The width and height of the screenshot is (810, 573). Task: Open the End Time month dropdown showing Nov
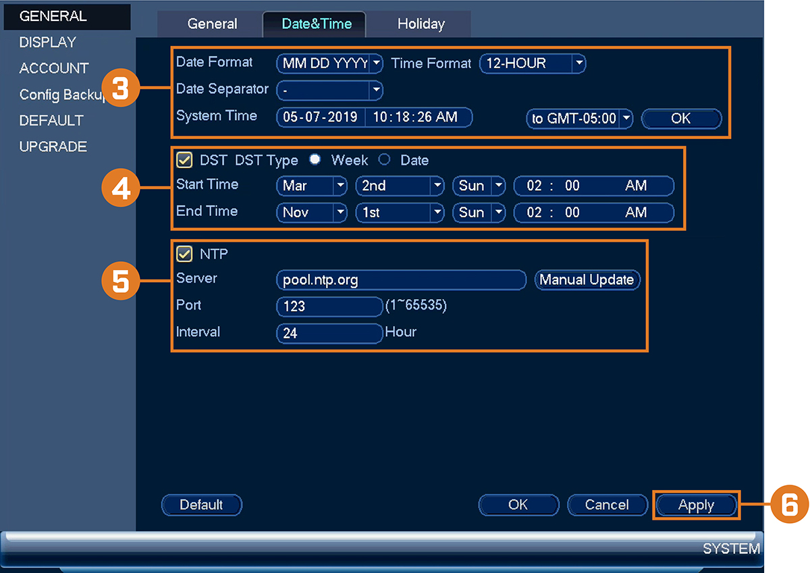[312, 213]
